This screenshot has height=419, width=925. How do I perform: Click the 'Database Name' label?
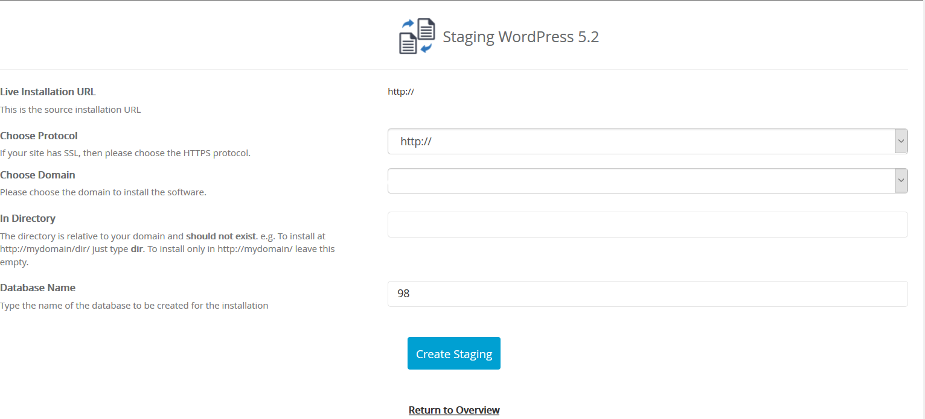tap(38, 288)
